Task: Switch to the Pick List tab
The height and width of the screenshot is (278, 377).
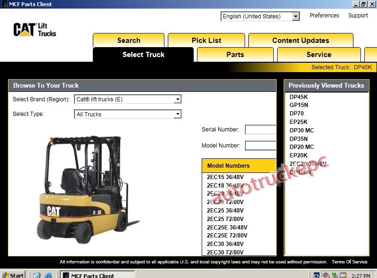Action: 206,41
